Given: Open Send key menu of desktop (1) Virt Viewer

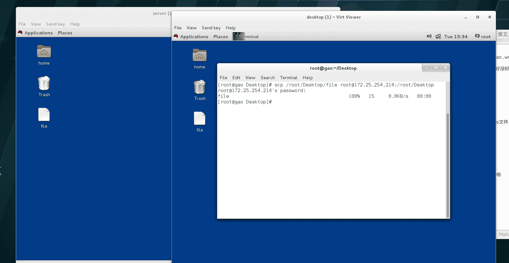Looking at the screenshot, I should [x=211, y=28].
